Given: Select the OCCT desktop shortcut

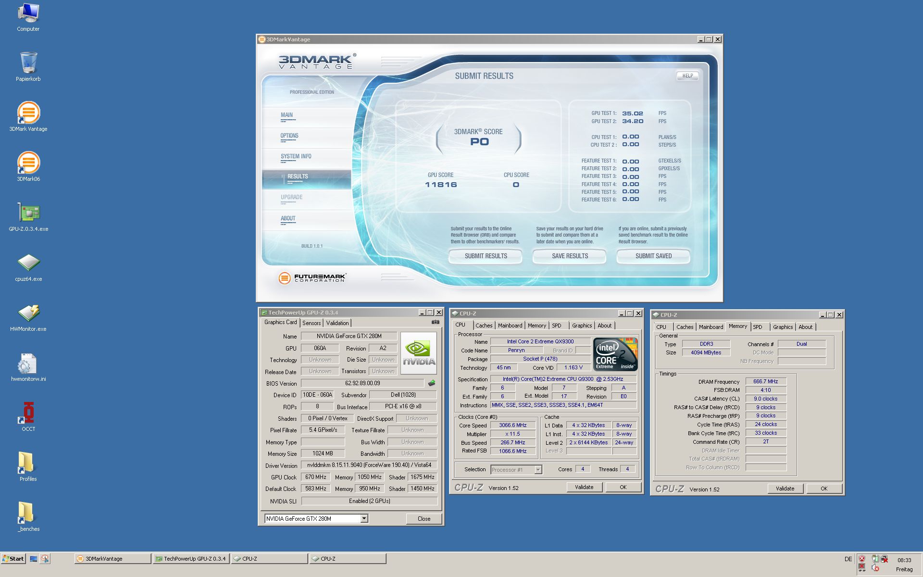Looking at the screenshot, I should (x=28, y=417).
